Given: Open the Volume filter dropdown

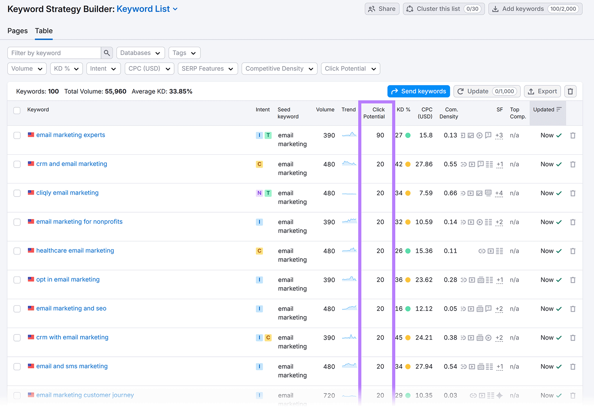Looking at the screenshot, I should 26,68.
